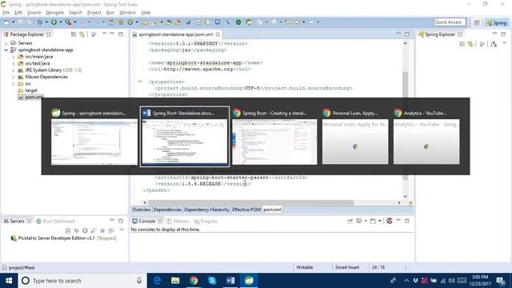Toggle Link with Editor in Package Explorer
512x288 pixels.
click(82, 34)
